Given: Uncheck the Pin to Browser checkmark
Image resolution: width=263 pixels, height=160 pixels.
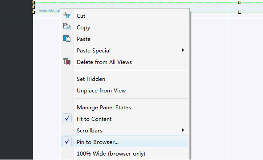Looking at the screenshot, I should pyautogui.click(x=67, y=142).
